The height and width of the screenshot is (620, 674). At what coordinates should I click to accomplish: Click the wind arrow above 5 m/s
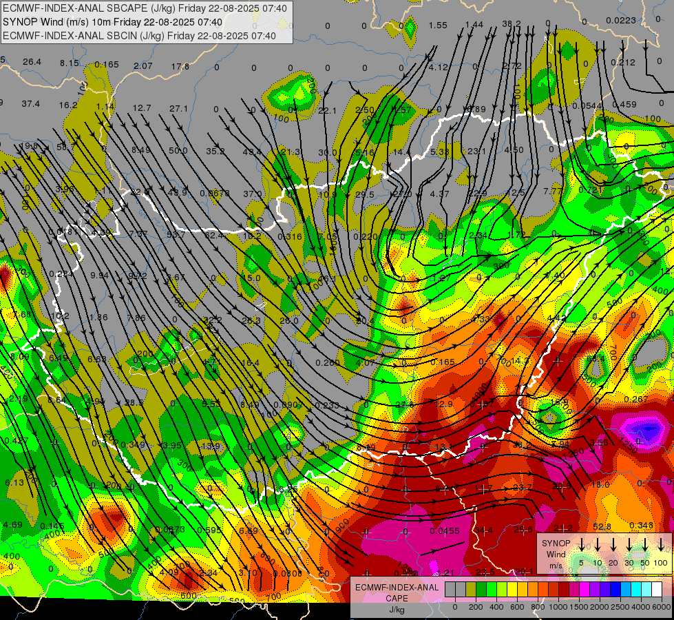point(581,545)
